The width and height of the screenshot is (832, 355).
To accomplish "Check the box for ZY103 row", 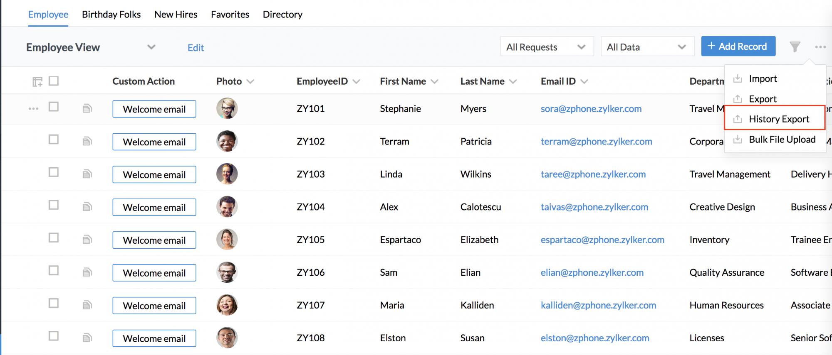I will [54, 172].
